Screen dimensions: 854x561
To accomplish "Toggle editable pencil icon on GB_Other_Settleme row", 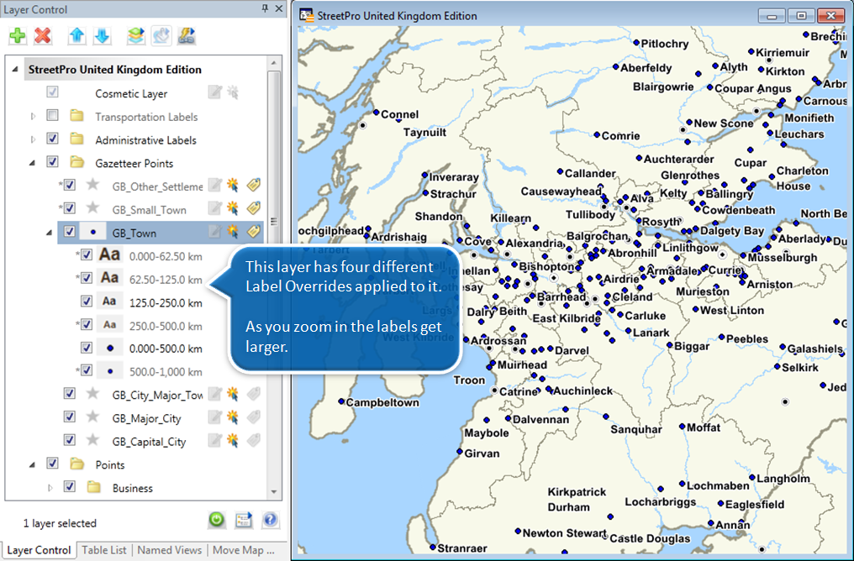I will pos(215,186).
